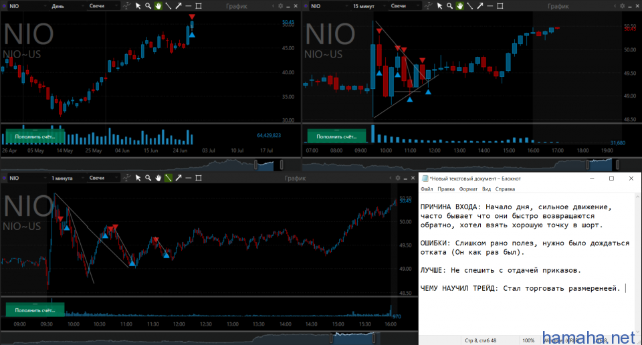Maximize the Notepad window
Viewport: 642px width, 345px height.
click(611, 179)
